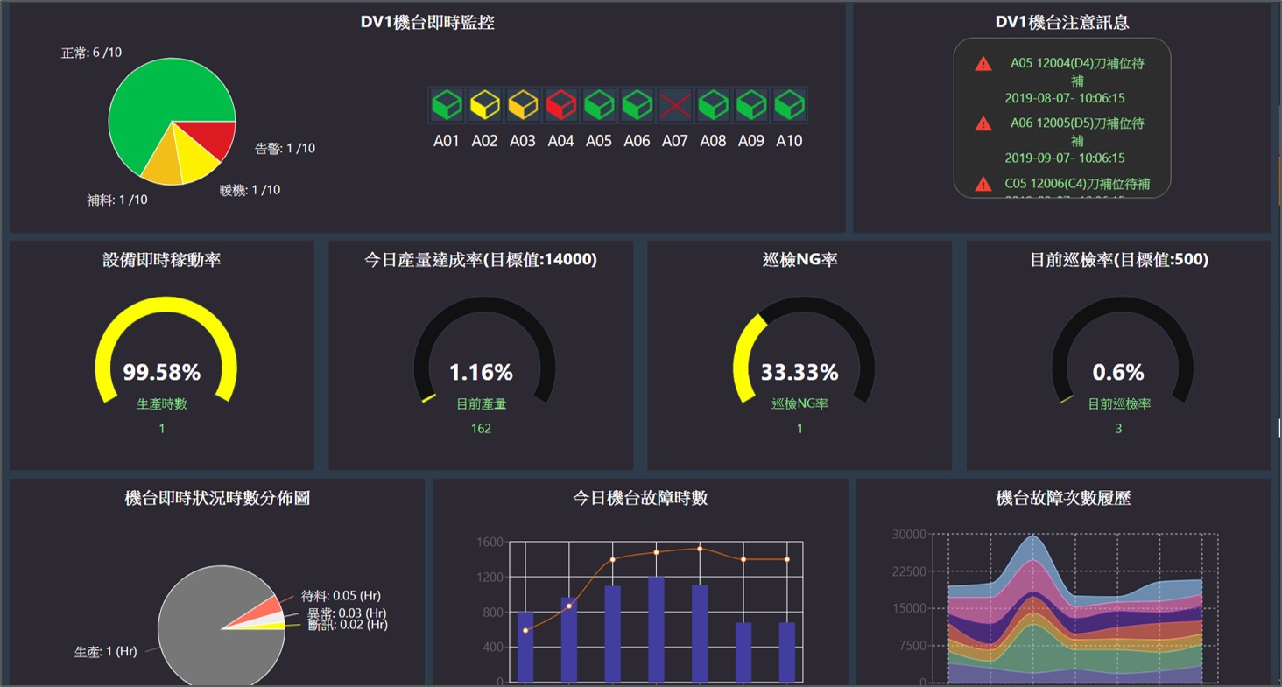Click the 機台故障次數履歷 chart title
The image size is (1282, 687).
1064,499
